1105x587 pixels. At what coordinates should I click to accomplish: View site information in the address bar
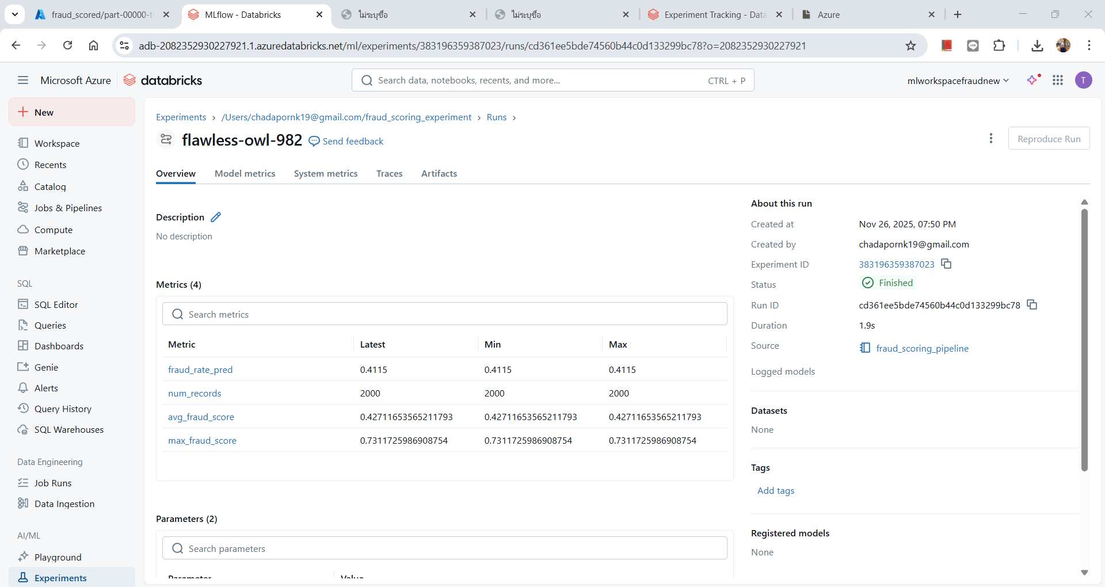pos(124,45)
